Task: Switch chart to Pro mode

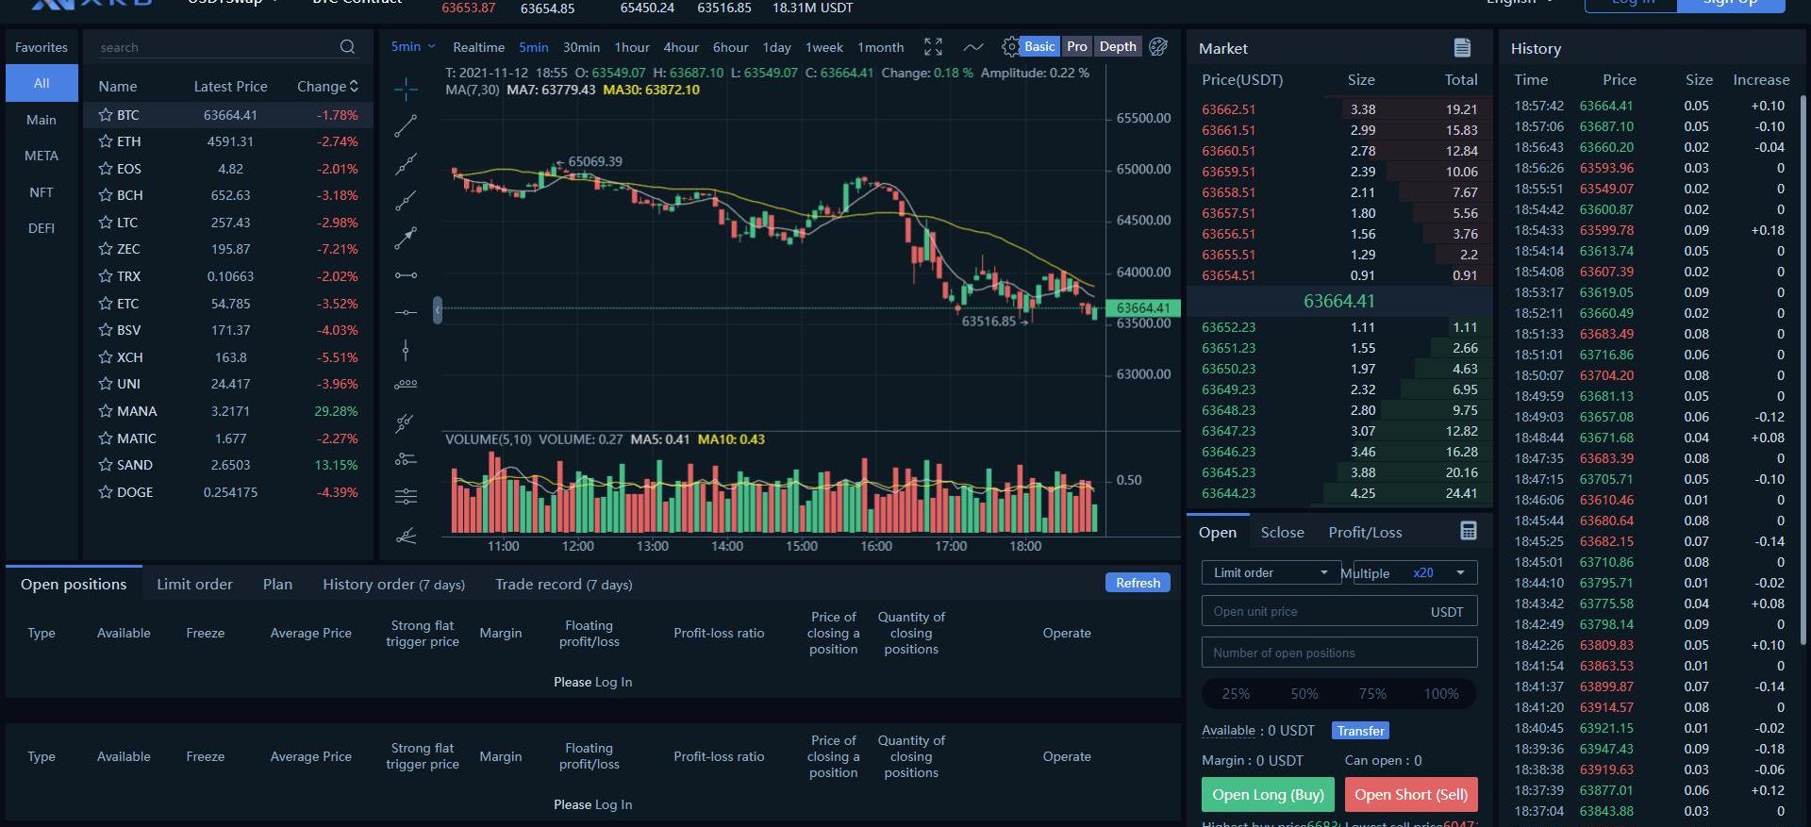Action: (1076, 46)
